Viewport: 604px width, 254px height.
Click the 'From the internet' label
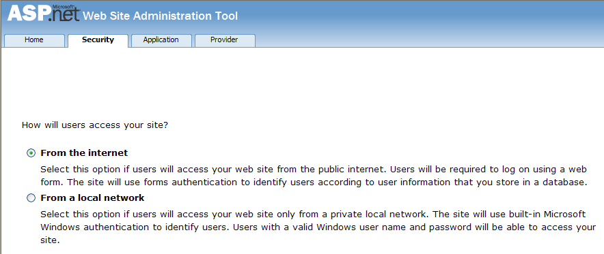[x=84, y=153]
